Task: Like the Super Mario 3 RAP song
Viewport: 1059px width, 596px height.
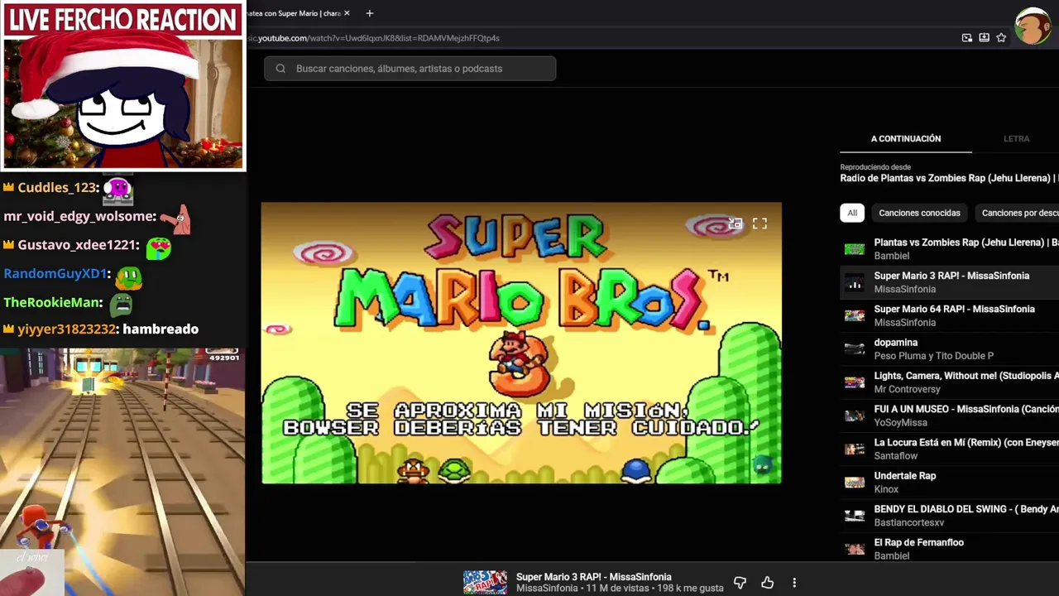Action: point(767,583)
